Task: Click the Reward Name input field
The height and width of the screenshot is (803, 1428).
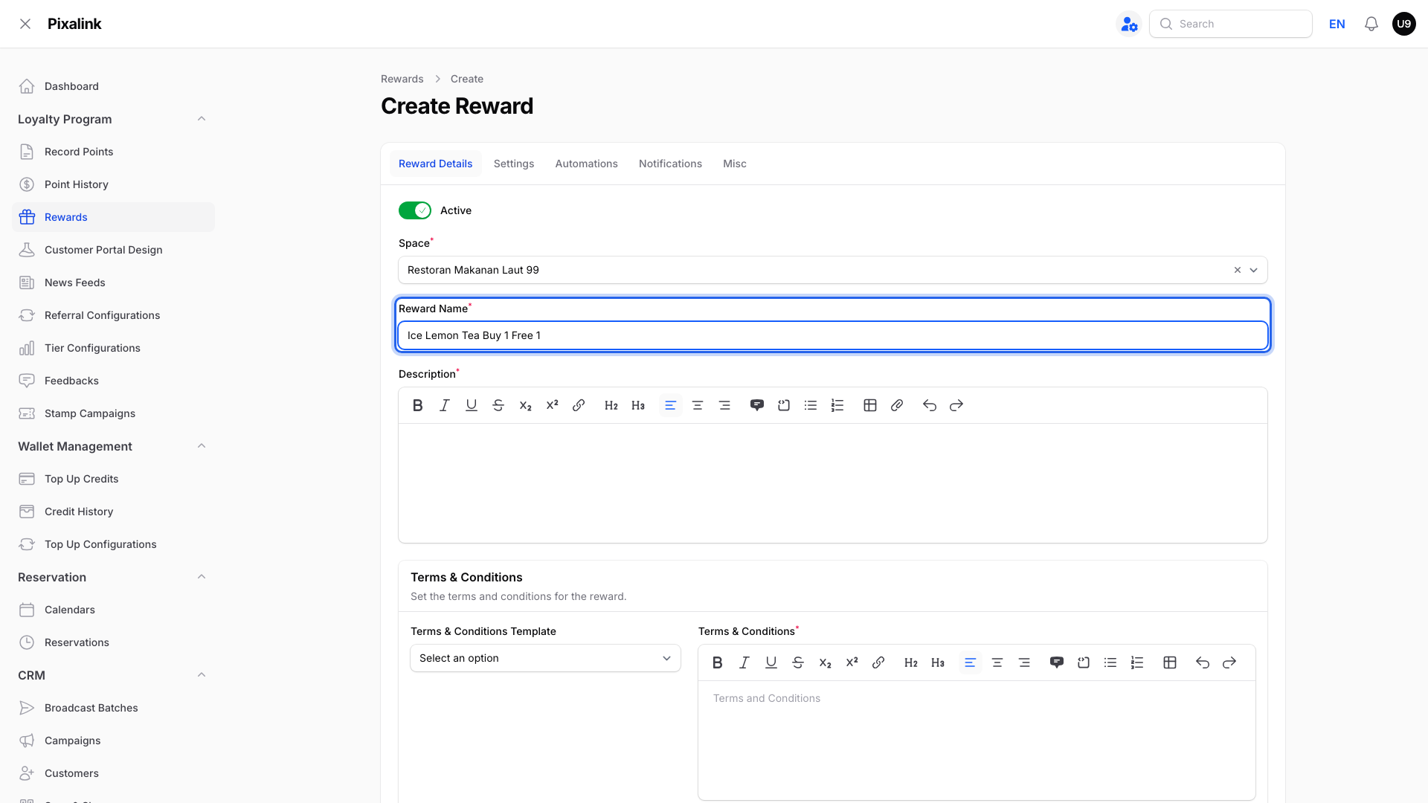Action: 833,335
